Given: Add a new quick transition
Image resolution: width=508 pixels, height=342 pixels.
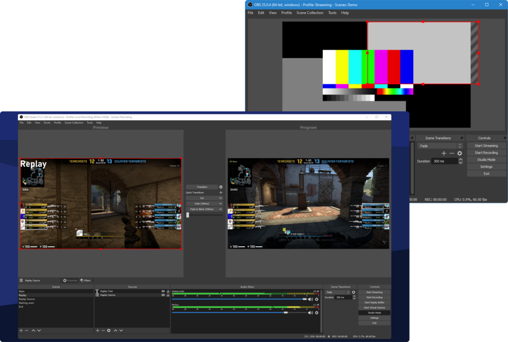Looking at the screenshot, I should (x=221, y=193).
